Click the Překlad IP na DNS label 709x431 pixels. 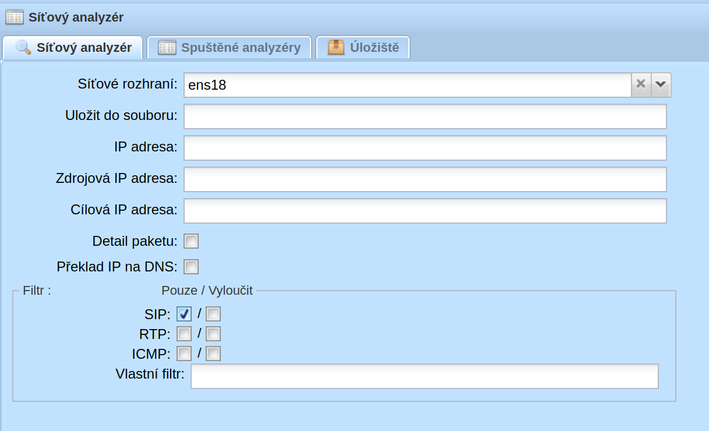pyautogui.click(x=117, y=267)
